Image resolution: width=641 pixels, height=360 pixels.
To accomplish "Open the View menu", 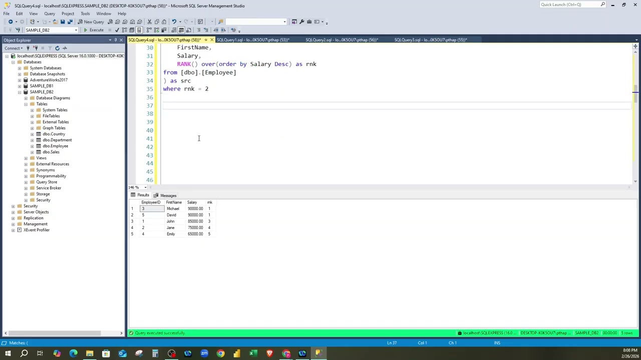I will [33, 13].
